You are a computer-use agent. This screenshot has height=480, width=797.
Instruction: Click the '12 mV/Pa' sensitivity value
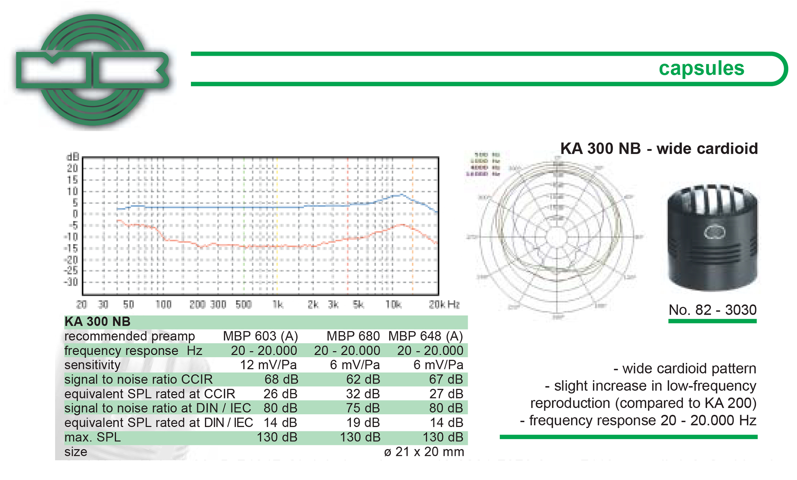coord(268,365)
